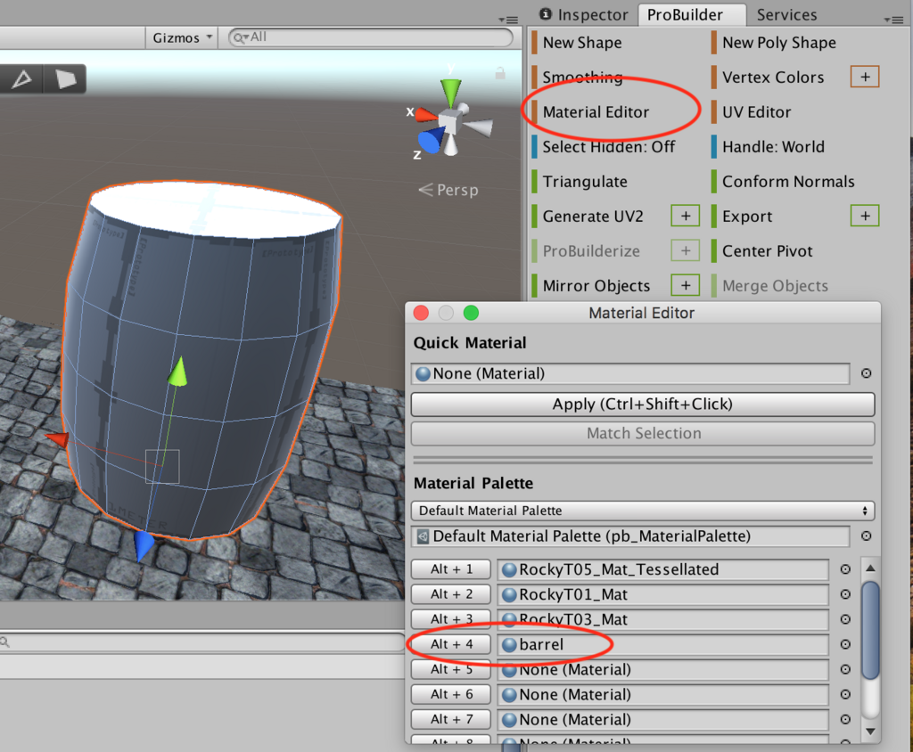Click the Quick Material object field
Viewport: 913px width, 752px height.
630,373
